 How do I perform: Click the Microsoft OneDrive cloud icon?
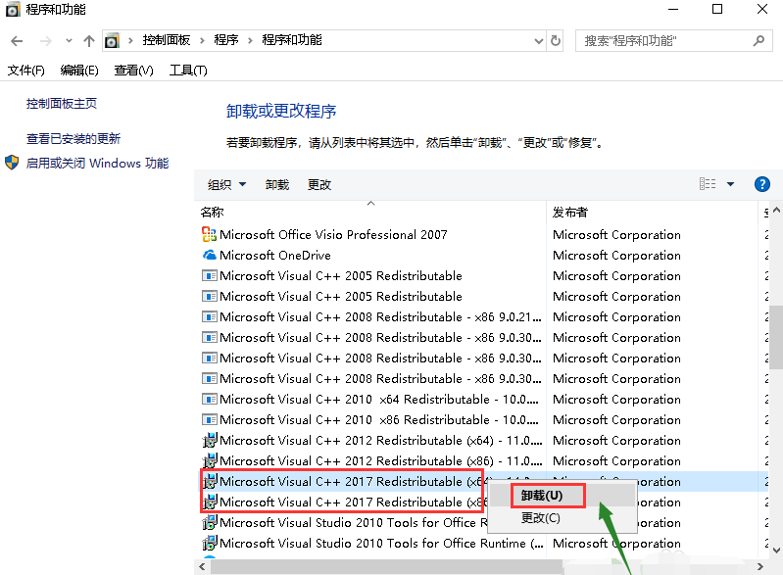click(209, 255)
